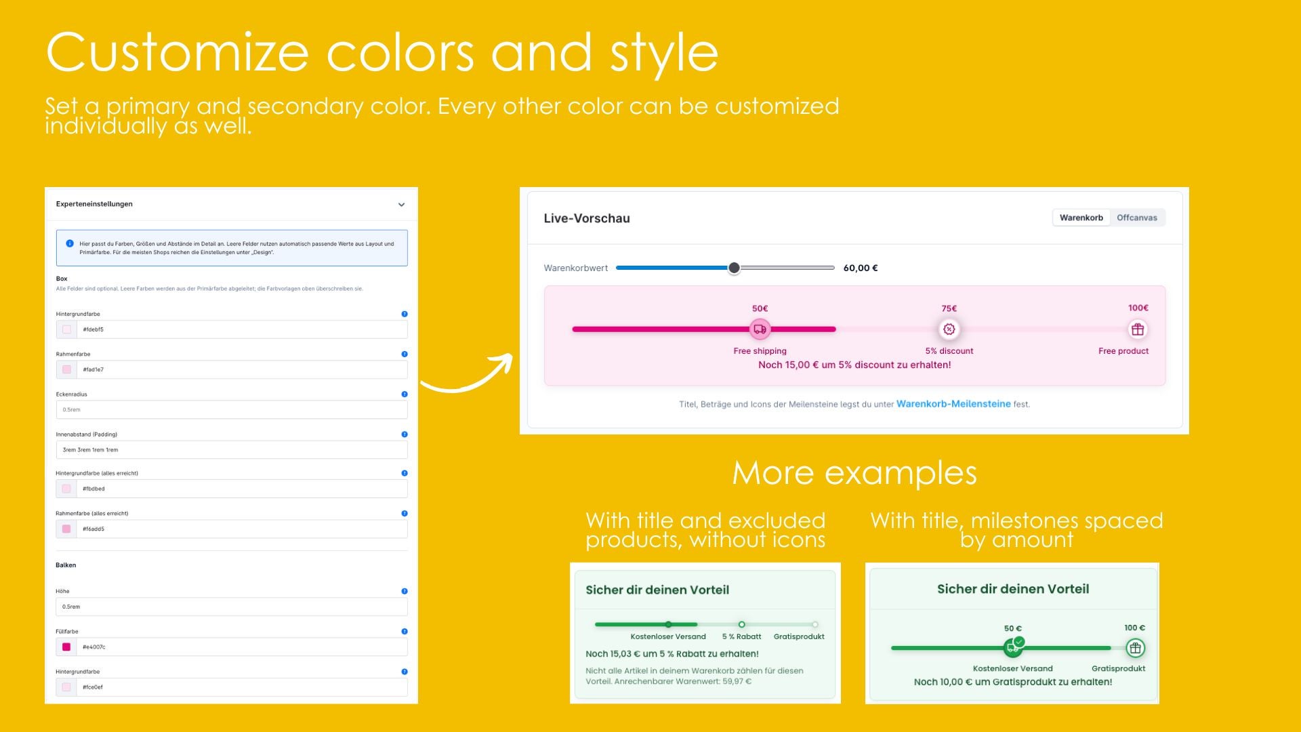The image size is (1301, 732).
Task: Click the Innenabstand padding input field
Action: (232, 449)
